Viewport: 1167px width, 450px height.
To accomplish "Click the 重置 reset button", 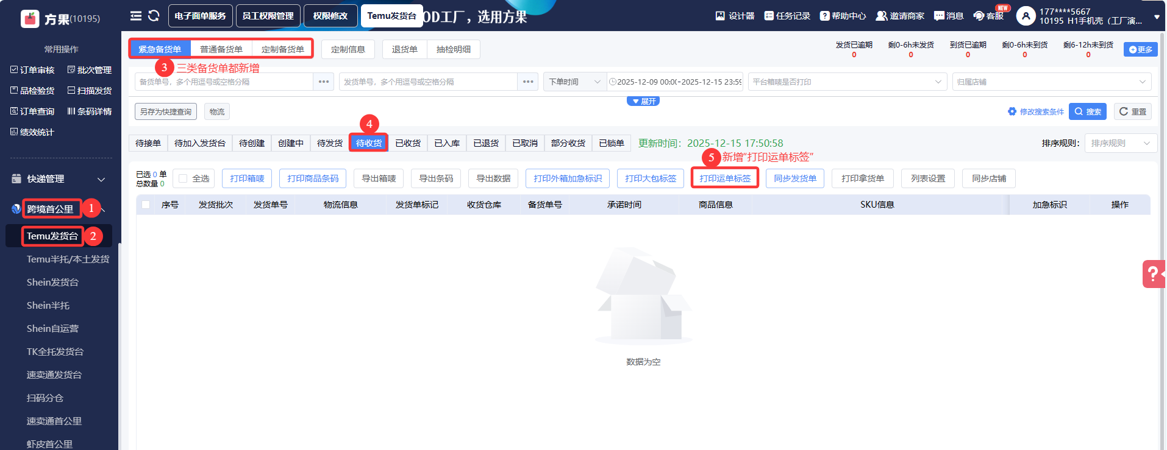I will (x=1133, y=111).
